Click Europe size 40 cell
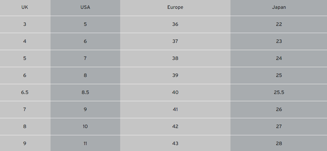The height and width of the screenshot is (151, 327). [175, 92]
